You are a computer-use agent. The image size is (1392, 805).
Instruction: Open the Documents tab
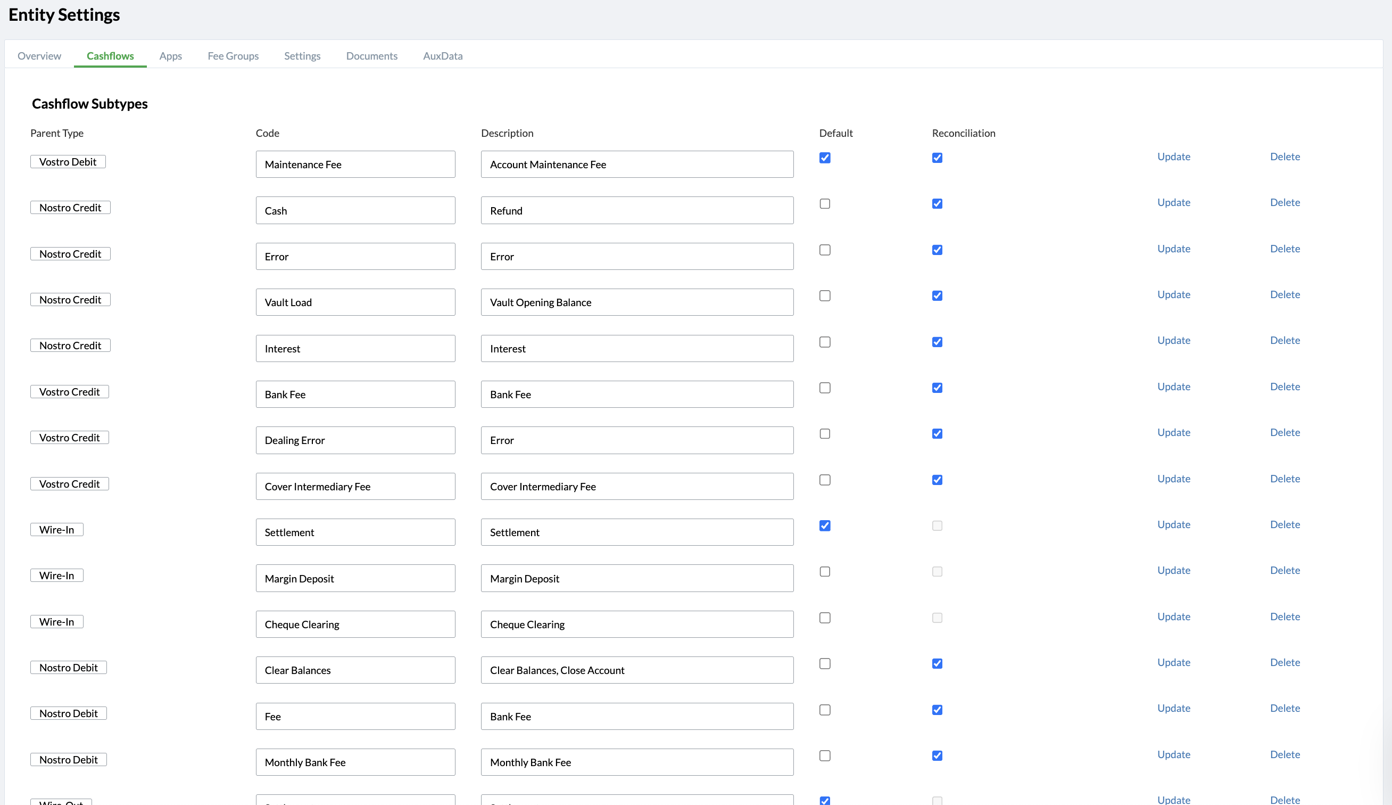coord(371,56)
